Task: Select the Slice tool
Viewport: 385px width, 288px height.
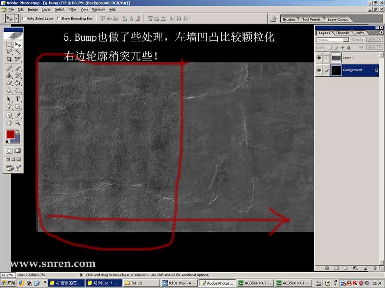Action: 18,59
